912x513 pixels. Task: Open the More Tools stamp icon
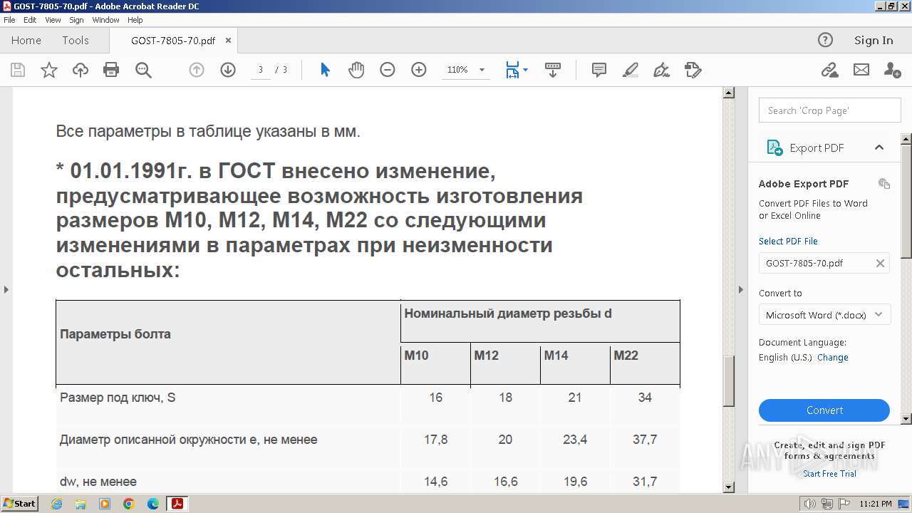tap(693, 70)
